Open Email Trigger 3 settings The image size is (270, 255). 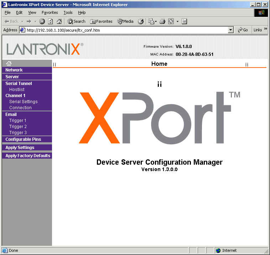18,133
